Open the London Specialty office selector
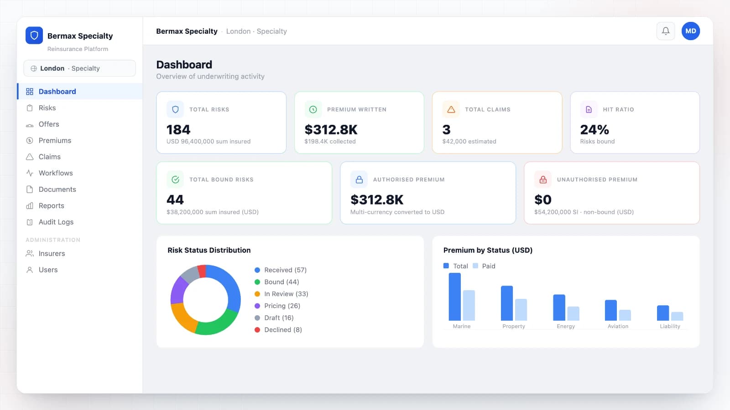 [x=80, y=68]
